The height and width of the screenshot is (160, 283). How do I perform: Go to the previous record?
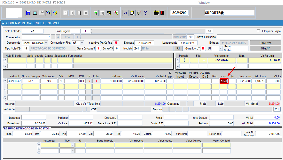(x=72, y=13)
